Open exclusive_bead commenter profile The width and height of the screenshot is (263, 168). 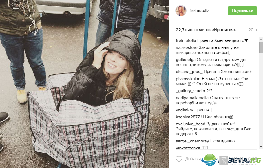(190, 124)
